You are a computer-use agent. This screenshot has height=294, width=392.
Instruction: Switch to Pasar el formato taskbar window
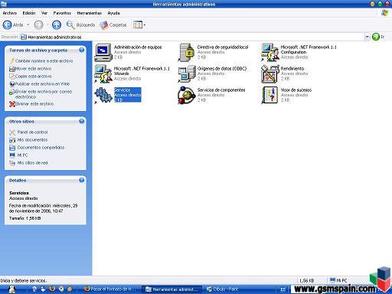click(x=110, y=289)
